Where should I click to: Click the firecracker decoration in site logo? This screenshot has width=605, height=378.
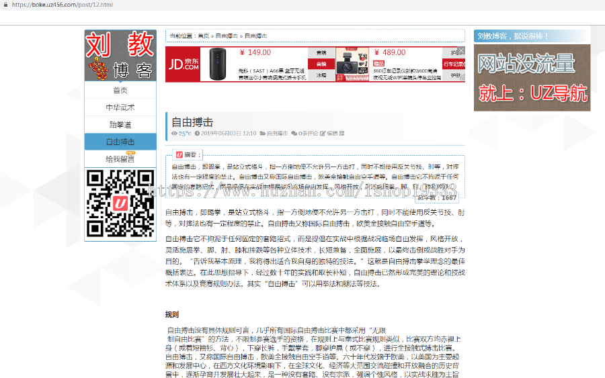coord(98,68)
